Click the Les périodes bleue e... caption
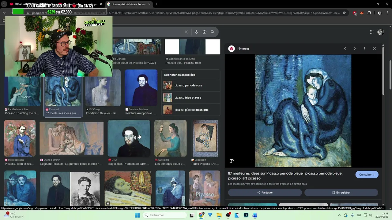392x220 pixels. 170,164
